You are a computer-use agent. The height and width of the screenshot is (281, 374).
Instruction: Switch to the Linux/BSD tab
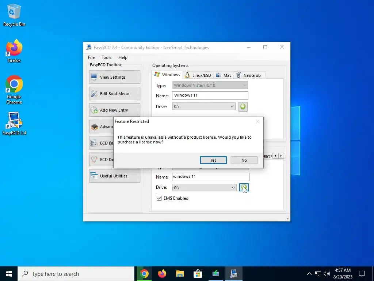(198, 75)
